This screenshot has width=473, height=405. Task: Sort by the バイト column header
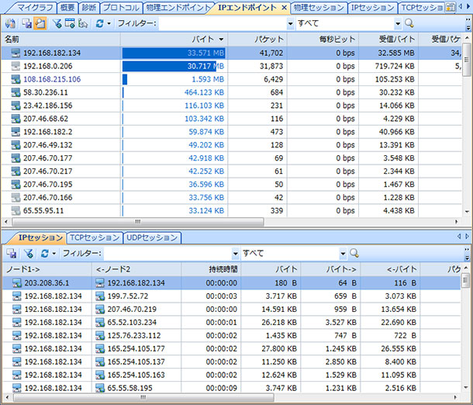coord(205,39)
